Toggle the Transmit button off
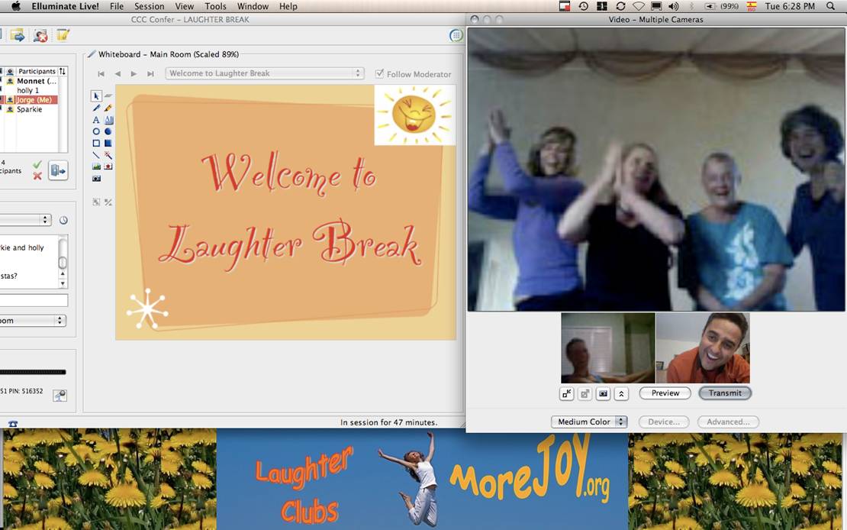The image size is (847, 530). pyautogui.click(x=724, y=393)
